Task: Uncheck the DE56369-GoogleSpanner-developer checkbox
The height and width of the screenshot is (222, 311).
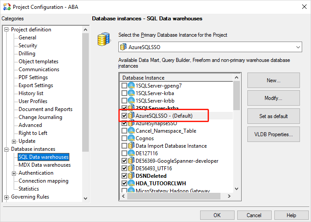Action: pos(125,161)
